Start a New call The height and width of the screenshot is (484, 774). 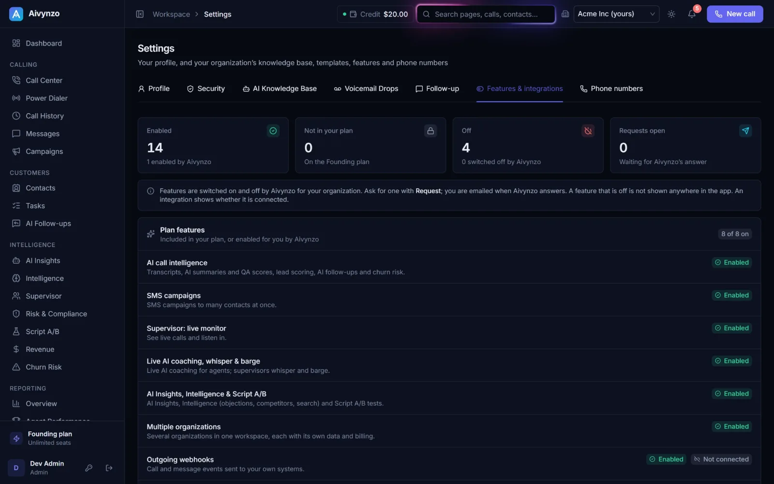735,14
